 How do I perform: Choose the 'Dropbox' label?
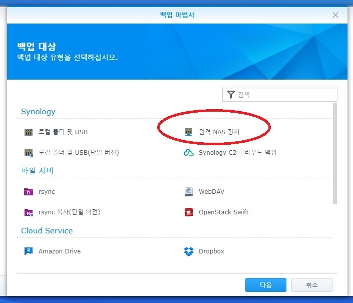click(212, 251)
